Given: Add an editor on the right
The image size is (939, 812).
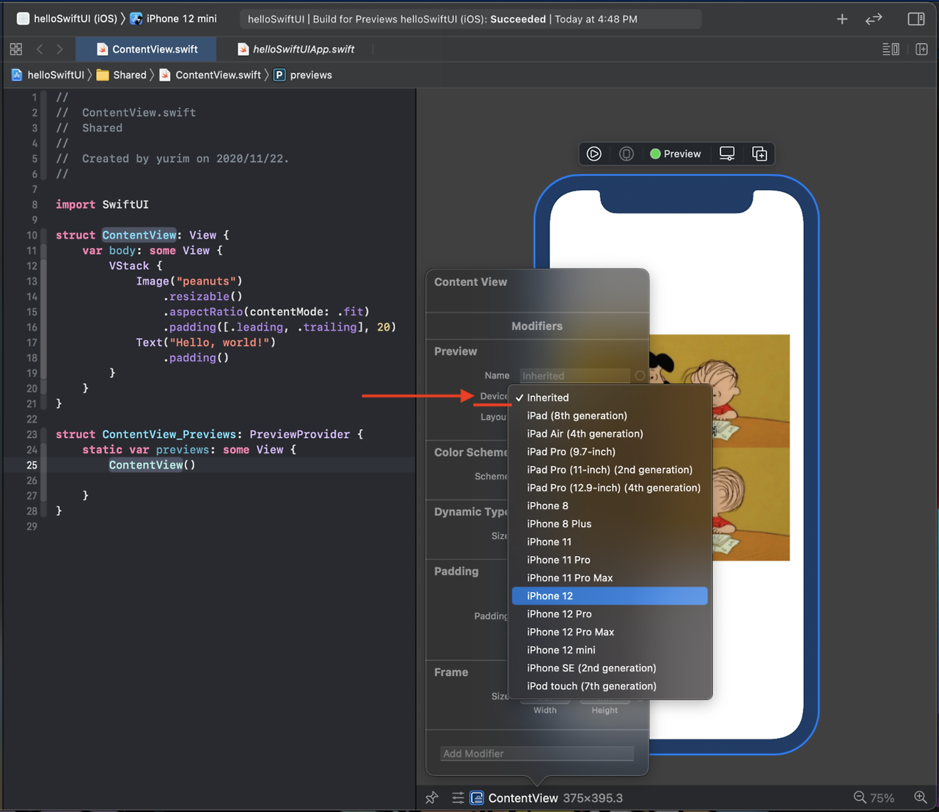Looking at the screenshot, I should [x=922, y=49].
